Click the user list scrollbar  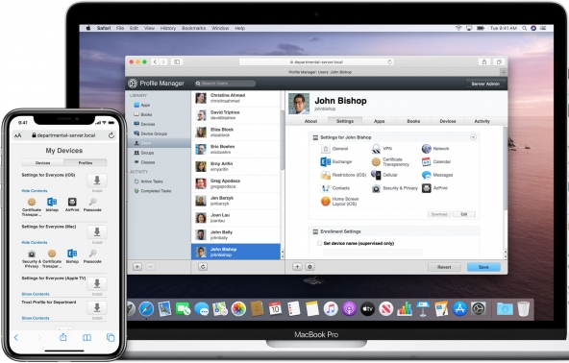click(283, 139)
